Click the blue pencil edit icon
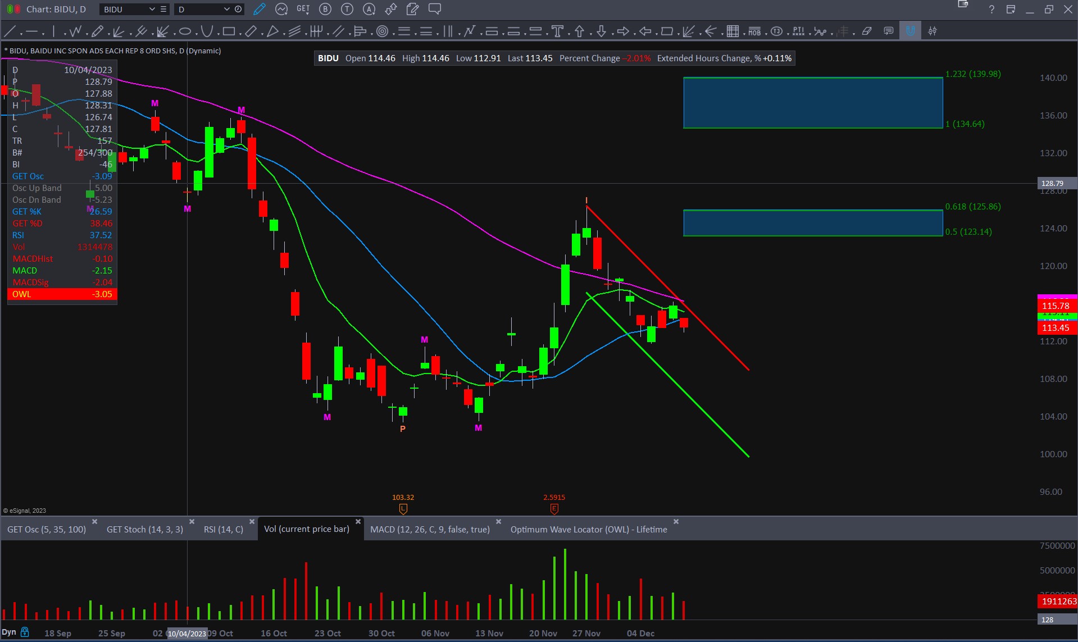The image size is (1078, 642). click(x=259, y=9)
